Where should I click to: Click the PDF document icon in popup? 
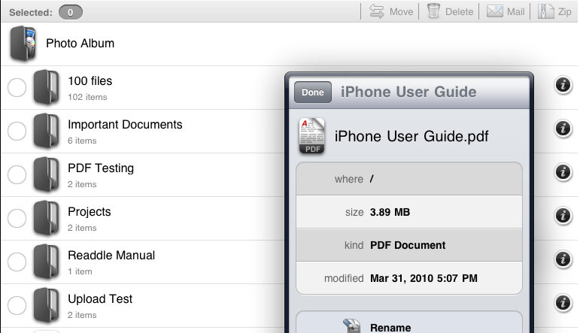click(312, 136)
